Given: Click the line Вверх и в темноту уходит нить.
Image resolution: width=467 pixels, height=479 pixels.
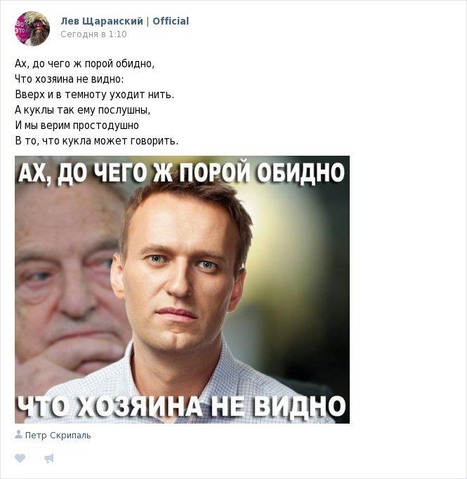Looking at the screenshot, I should [x=95, y=95].
